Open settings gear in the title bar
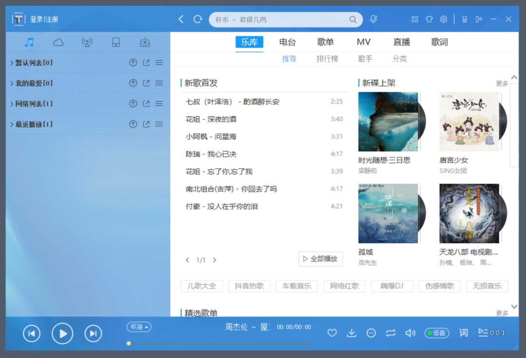Screen dimensions: 526x358 [444, 19]
